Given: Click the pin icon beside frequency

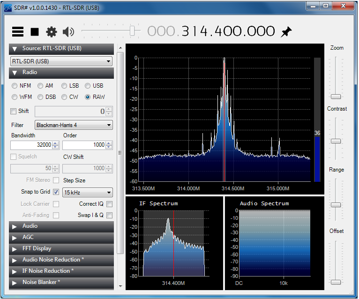Looking at the screenshot, I should [x=286, y=32].
